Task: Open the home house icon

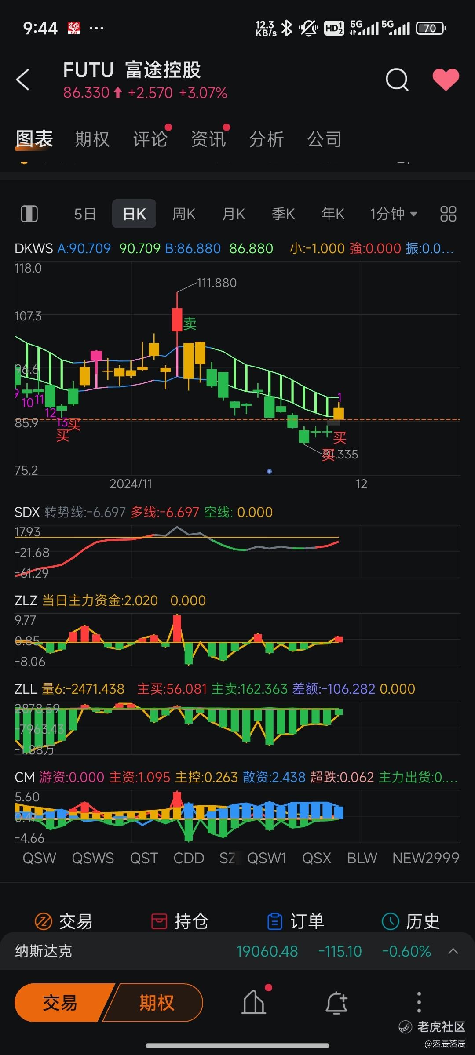Action: (254, 1002)
